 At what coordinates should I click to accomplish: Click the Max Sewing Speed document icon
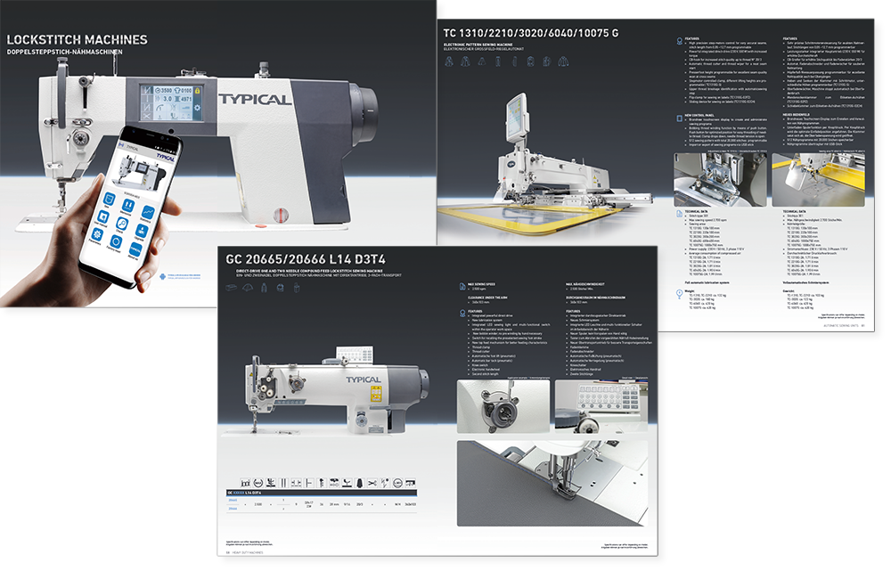[x=462, y=287]
